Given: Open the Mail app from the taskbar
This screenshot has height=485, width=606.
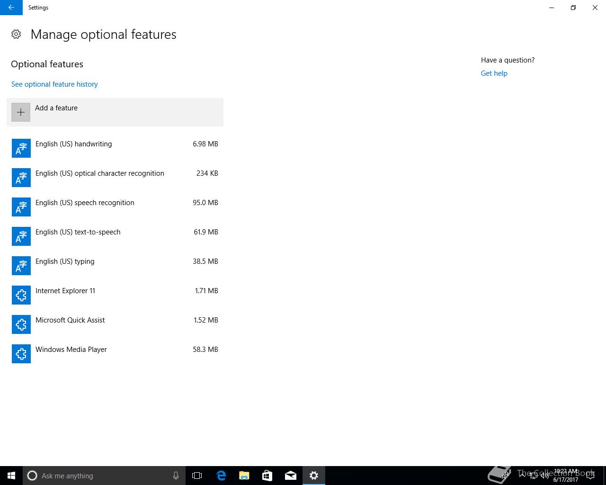Looking at the screenshot, I should coord(290,476).
